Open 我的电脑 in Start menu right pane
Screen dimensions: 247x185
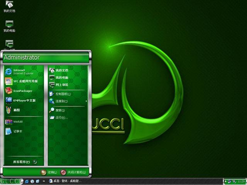click(x=68, y=77)
